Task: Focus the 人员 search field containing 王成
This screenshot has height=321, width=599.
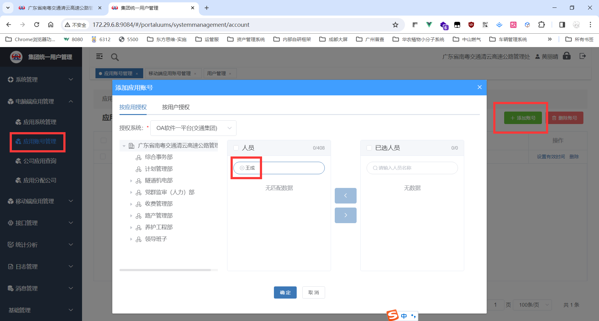Action: [279, 168]
